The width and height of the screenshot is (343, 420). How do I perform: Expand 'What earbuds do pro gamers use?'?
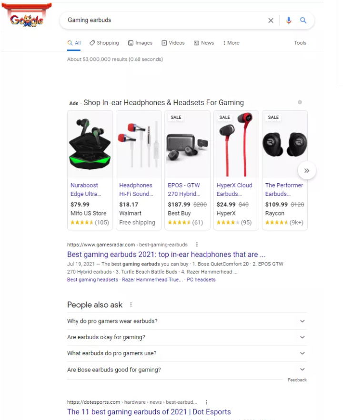(x=187, y=353)
